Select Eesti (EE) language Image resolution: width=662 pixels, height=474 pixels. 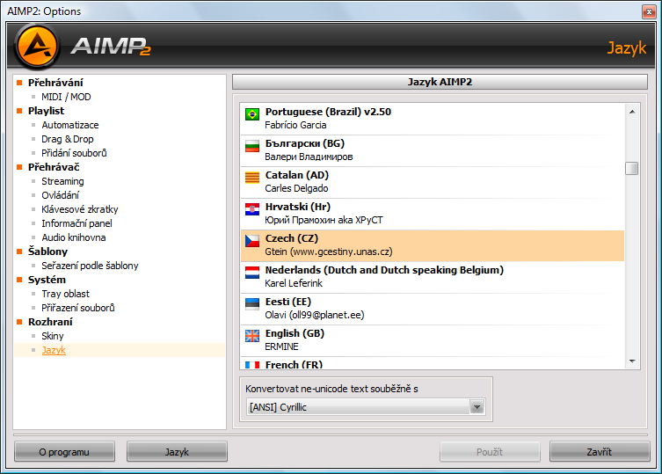[x=433, y=309]
